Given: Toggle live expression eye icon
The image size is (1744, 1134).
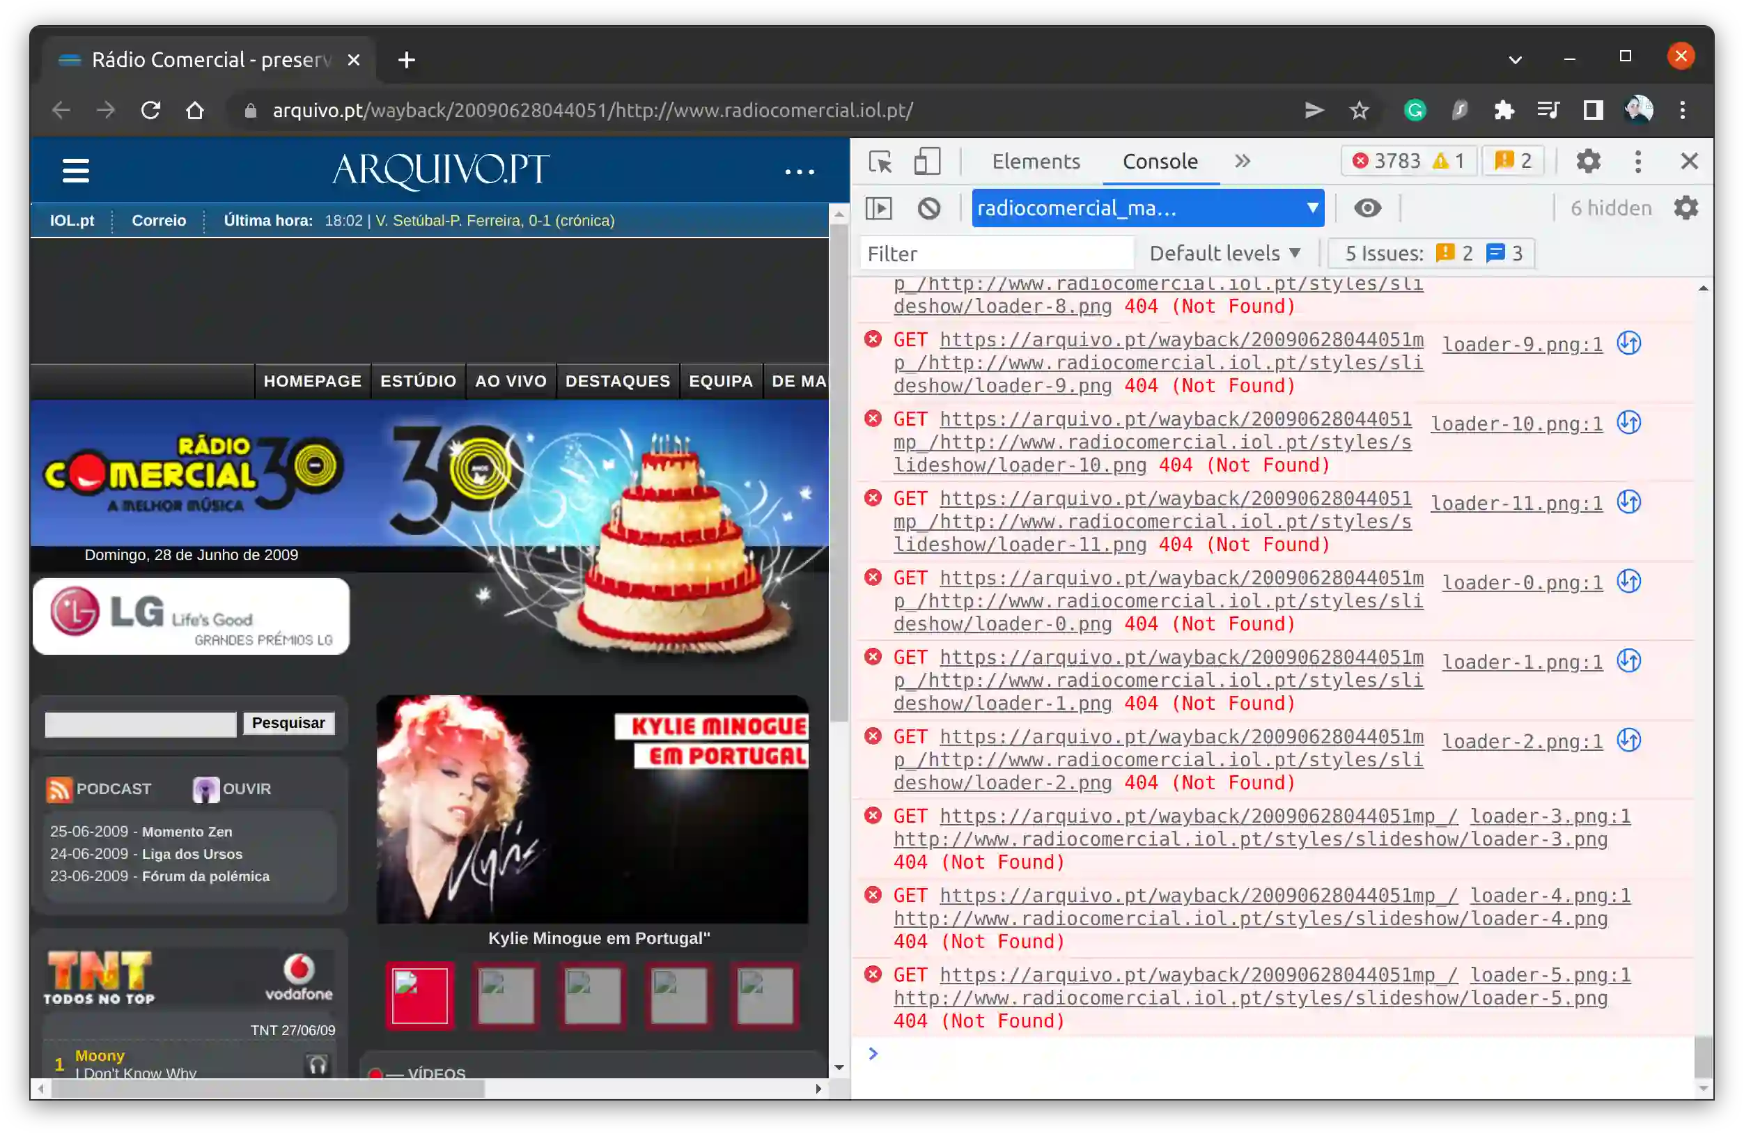Looking at the screenshot, I should point(1367,208).
